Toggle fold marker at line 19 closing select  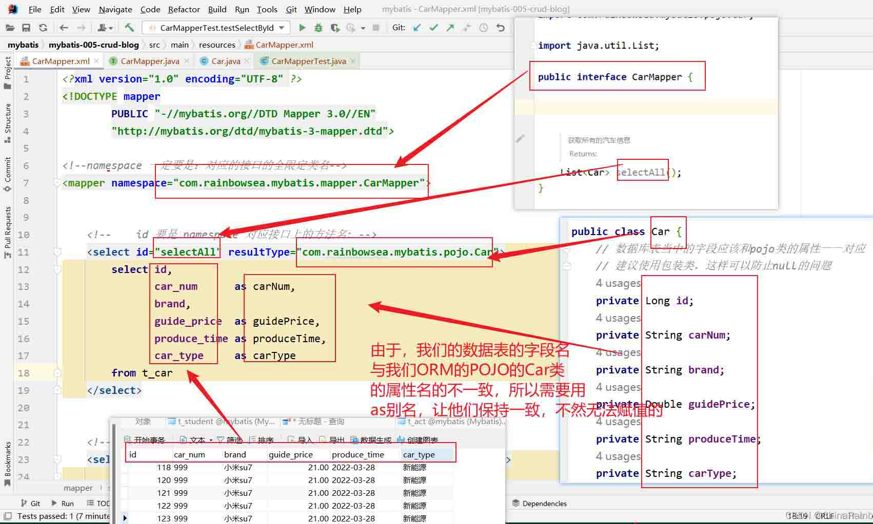57,390
